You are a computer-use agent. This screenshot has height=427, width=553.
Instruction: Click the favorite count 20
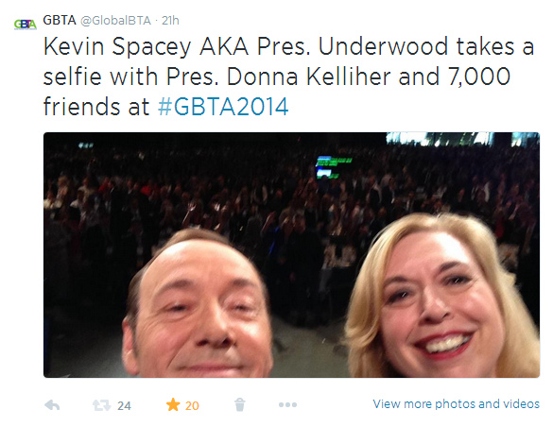[192, 406]
